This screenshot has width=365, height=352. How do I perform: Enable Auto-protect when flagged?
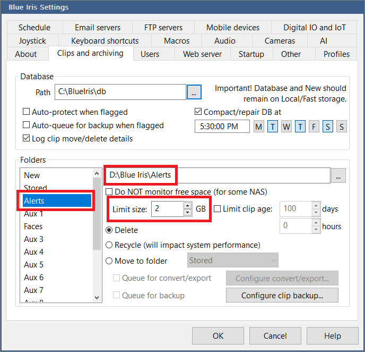point(27,112)
